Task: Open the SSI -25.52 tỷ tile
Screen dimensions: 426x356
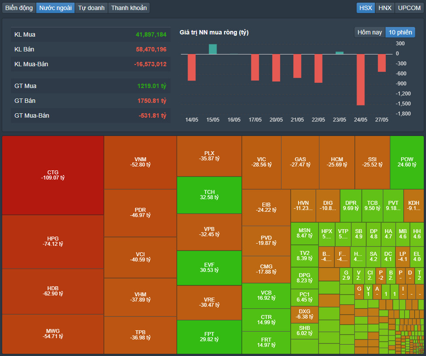Action: tap(372, 163)
